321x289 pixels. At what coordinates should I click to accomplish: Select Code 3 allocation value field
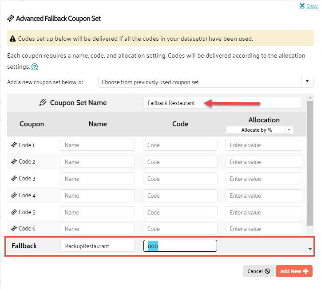264,179
